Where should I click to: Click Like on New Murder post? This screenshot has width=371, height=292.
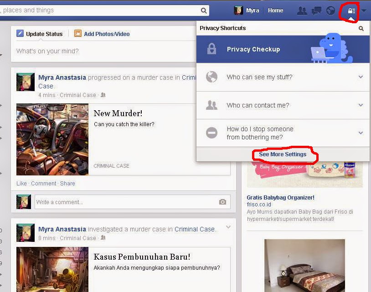click(x=21, y=184)
